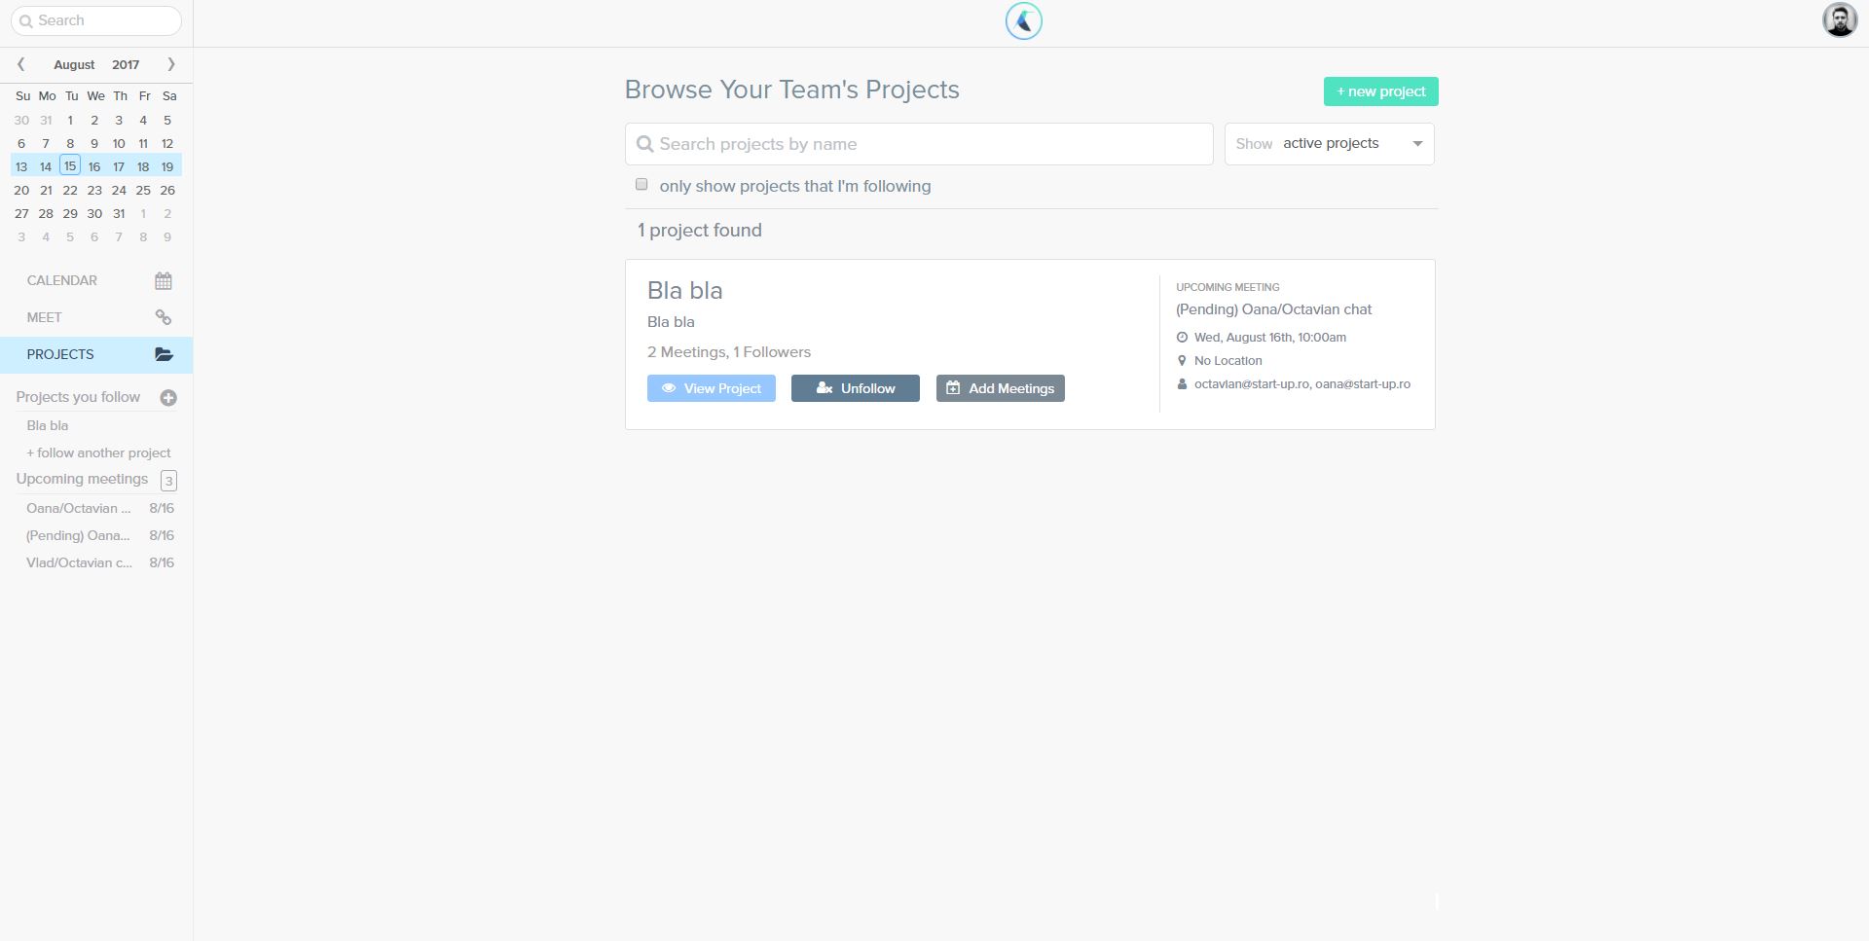Click the app logo at top center
Screen dimensions: 1869x941
[x=1023, y=21]
